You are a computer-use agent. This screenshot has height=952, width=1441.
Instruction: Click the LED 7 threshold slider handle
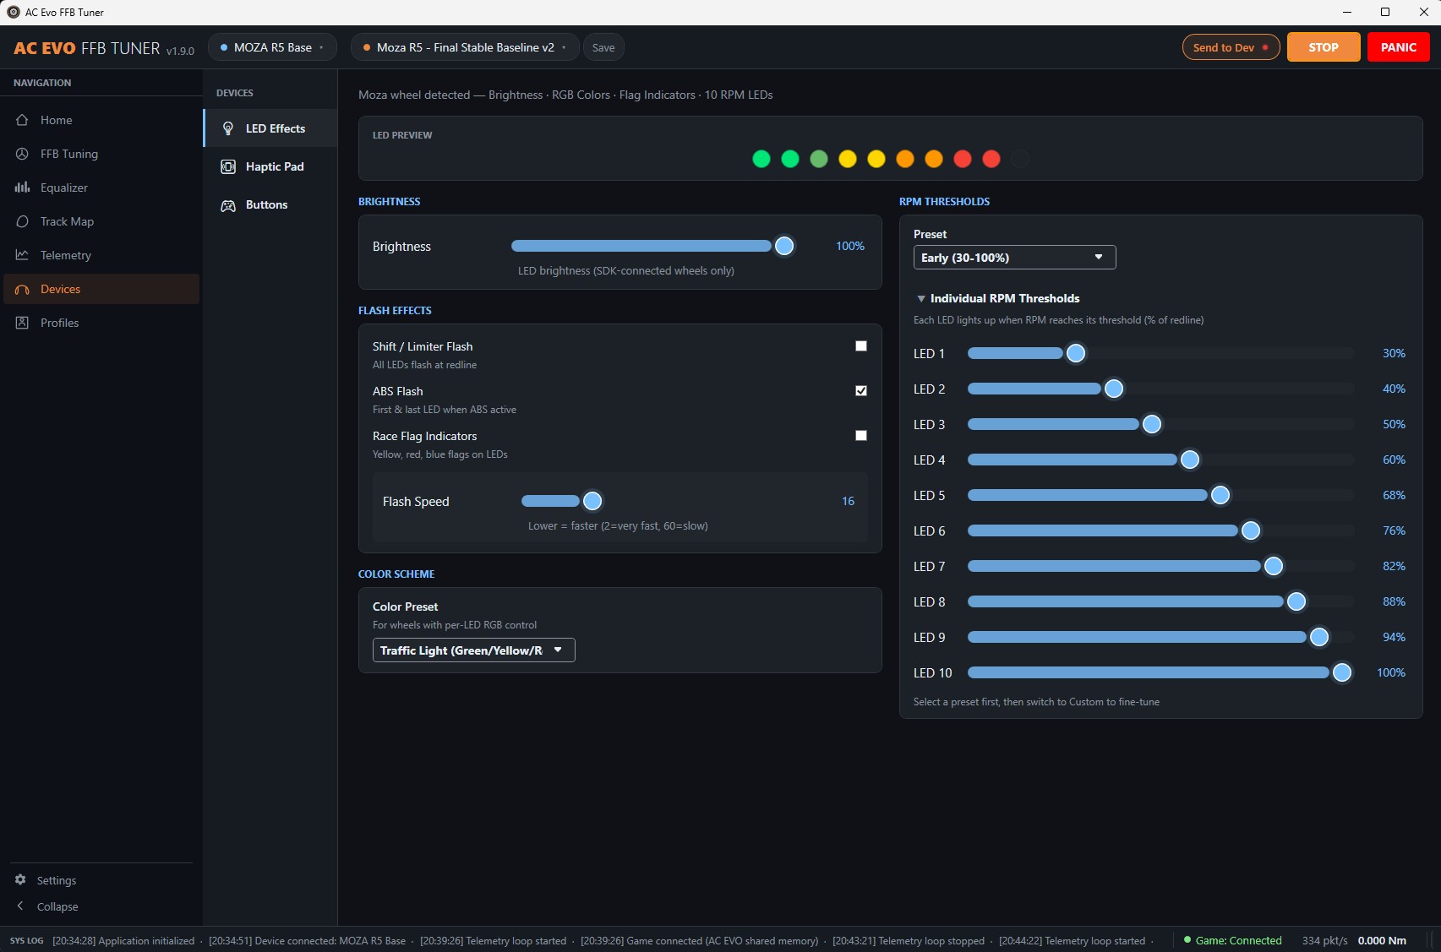tap(1274, 566)
